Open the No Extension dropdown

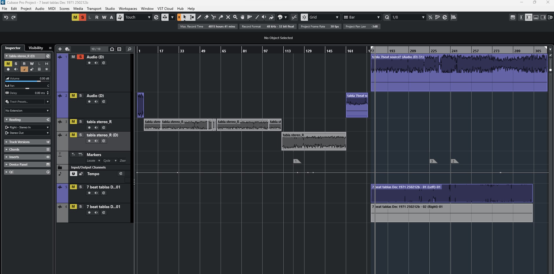pyautogui.click(x=27, y=111)
